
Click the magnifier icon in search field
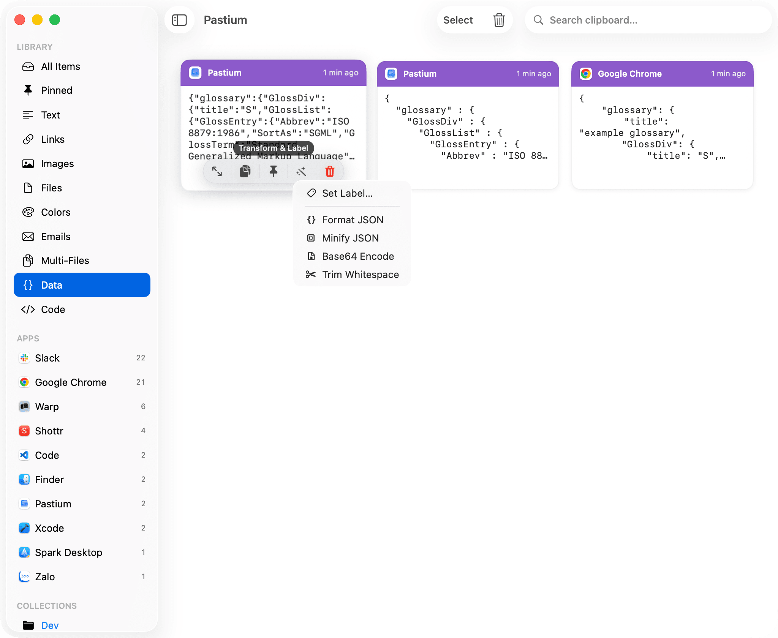538,20
